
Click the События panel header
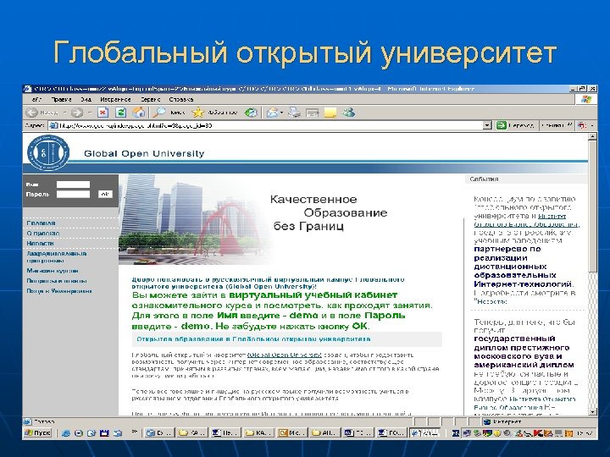526,179
